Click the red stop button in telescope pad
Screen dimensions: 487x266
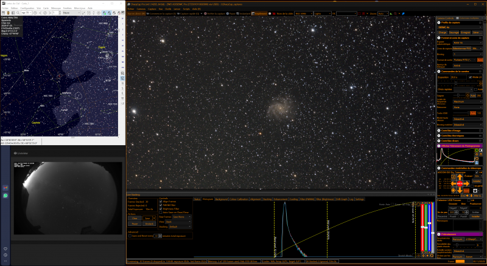click(x=460, y=183)
